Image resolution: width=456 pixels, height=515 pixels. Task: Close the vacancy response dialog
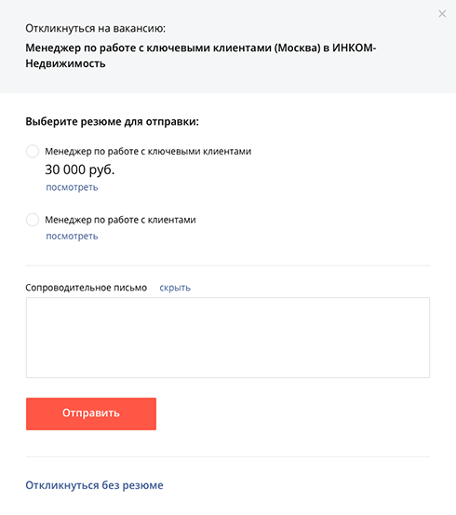coord(442,14)
